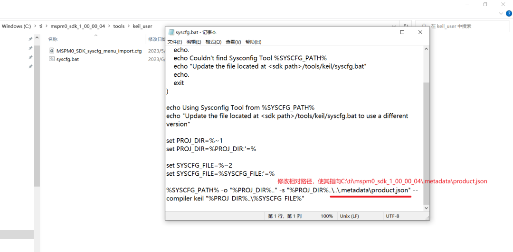The image size is (513, 252).
Task: Open the 编辑(E) menu in Notepad
Action: [x=194, y=42]
